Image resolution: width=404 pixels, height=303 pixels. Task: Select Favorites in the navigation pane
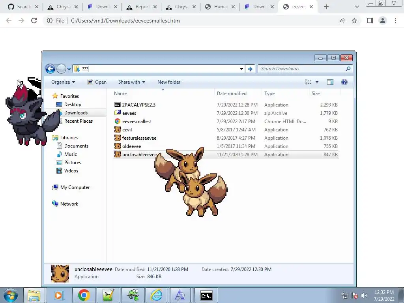pyautogui.click(x=69, y=96)
